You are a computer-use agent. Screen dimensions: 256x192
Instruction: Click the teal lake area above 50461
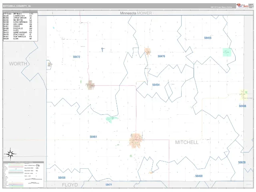[x=111, y=119]
